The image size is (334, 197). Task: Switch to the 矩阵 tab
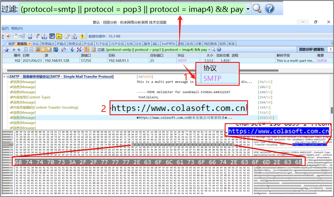click(223, 44)
